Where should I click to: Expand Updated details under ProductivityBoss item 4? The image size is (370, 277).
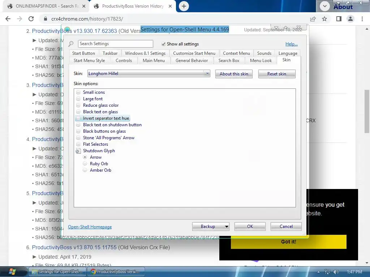click(x=34, y=149)
